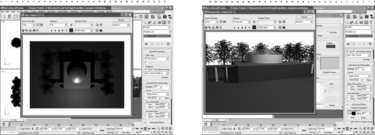This screenshot has width=375, height=135.
Task: Key mode toggle icon left of Auto Key, Top screen
Action: point(102,130)
